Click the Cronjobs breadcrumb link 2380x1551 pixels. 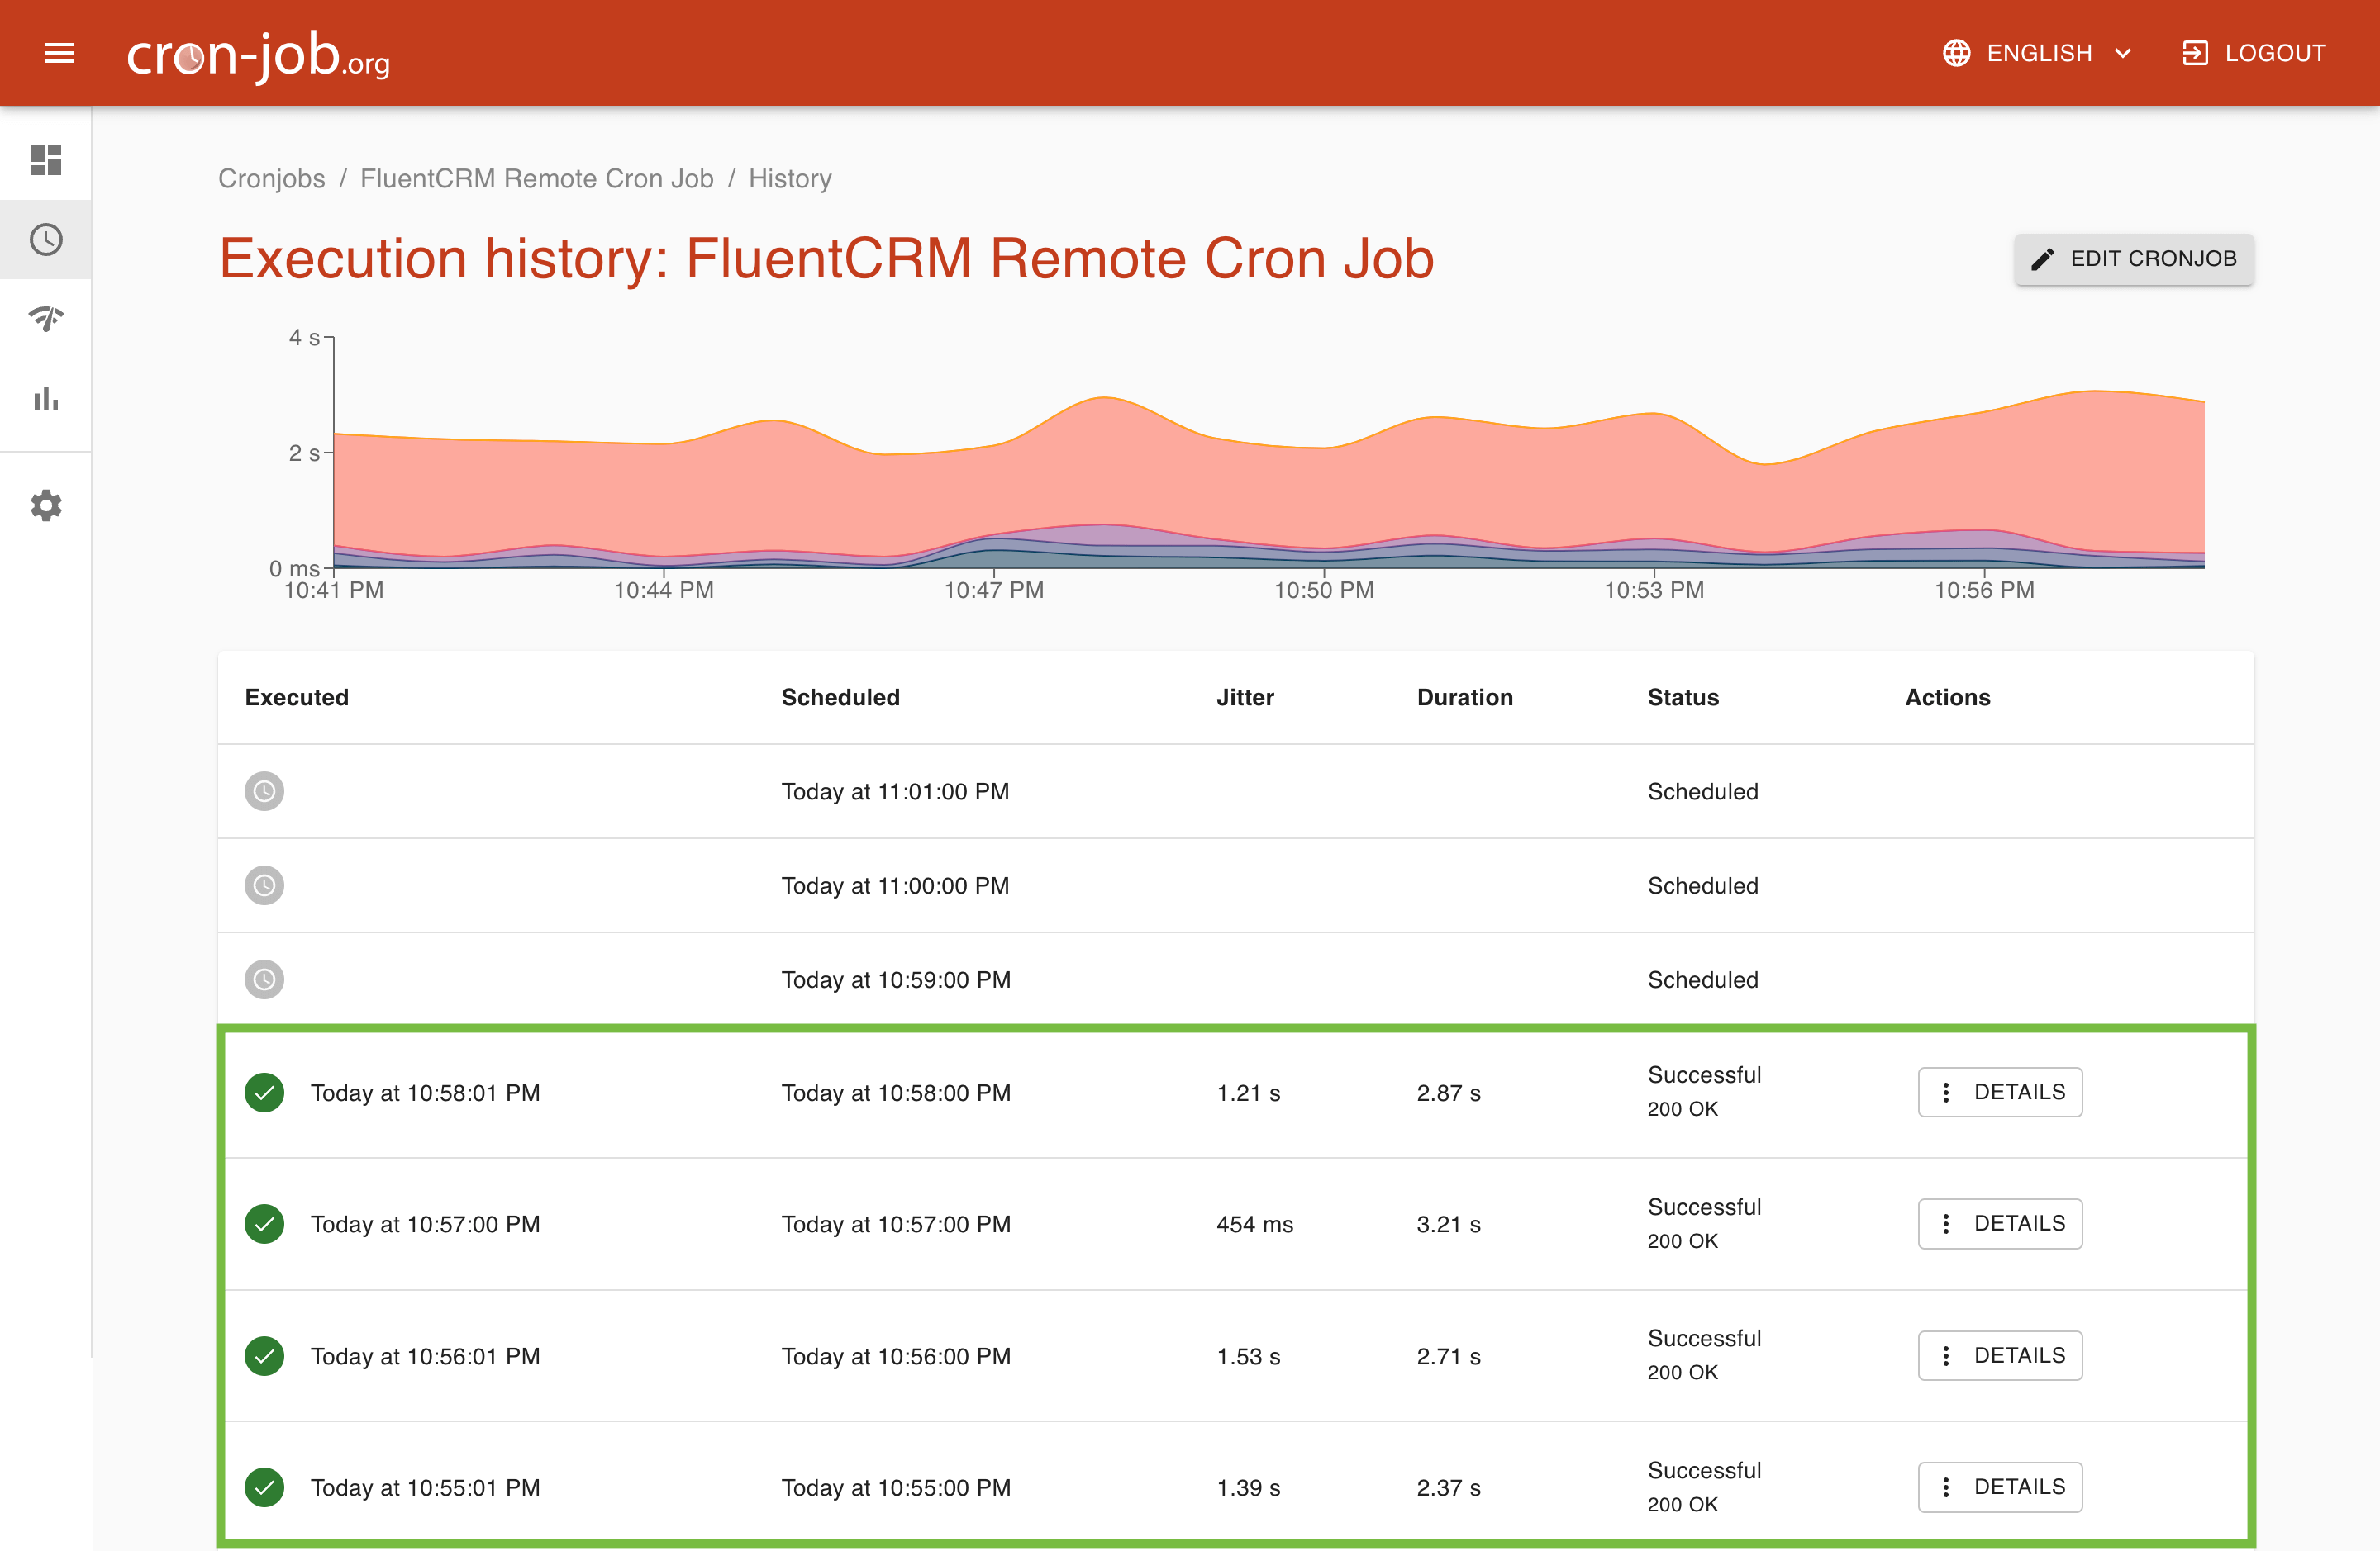269,178
